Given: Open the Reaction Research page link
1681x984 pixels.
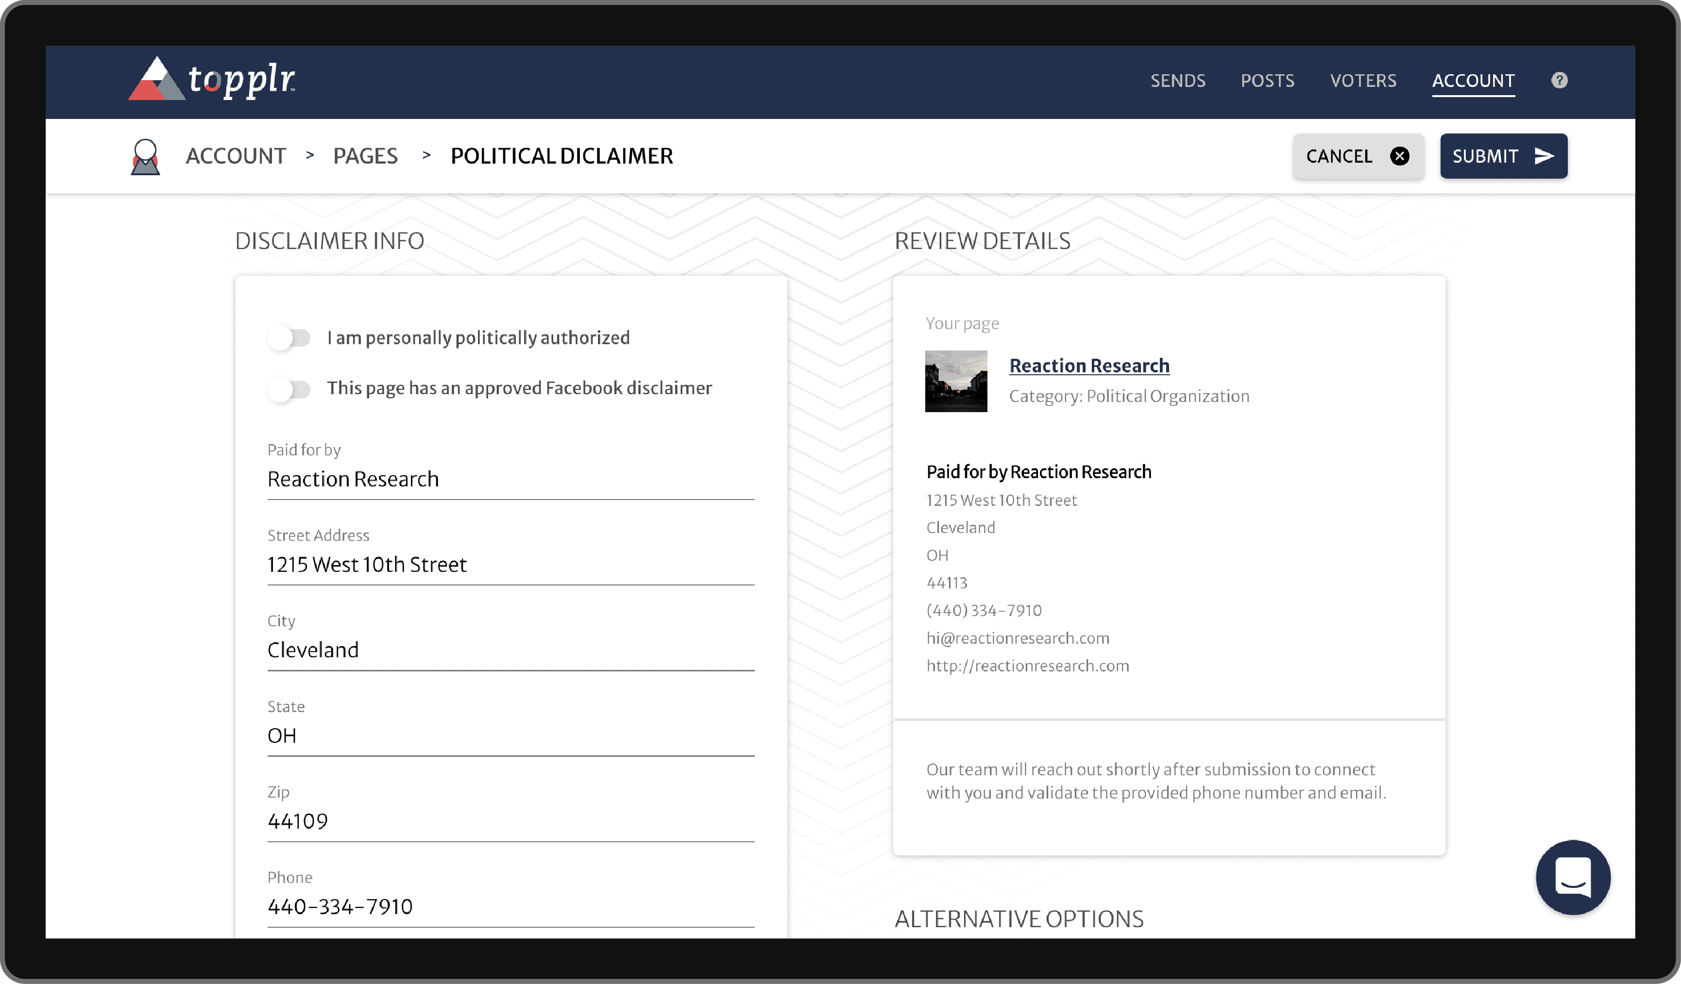Looking at the screenshot, I should pos(1089,366).
